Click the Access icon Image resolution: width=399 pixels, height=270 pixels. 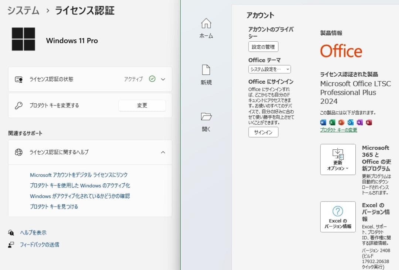coord(369,122)
